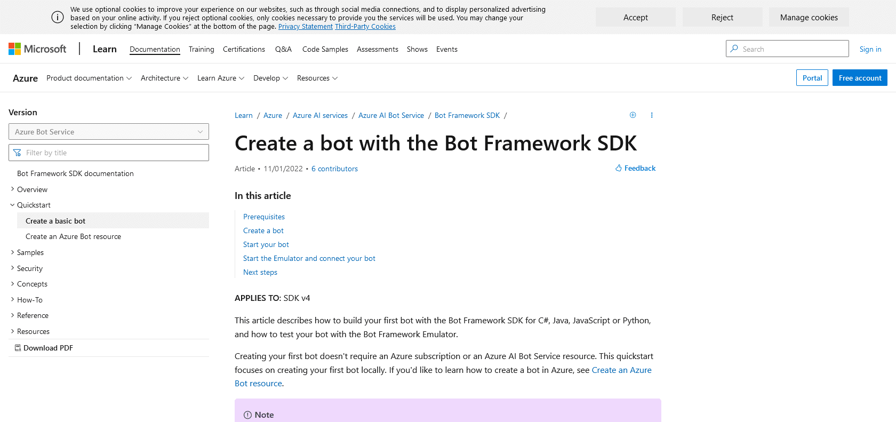The image size is (896, 422).
Task: Click the Search input field
Action: click(787, 49)
